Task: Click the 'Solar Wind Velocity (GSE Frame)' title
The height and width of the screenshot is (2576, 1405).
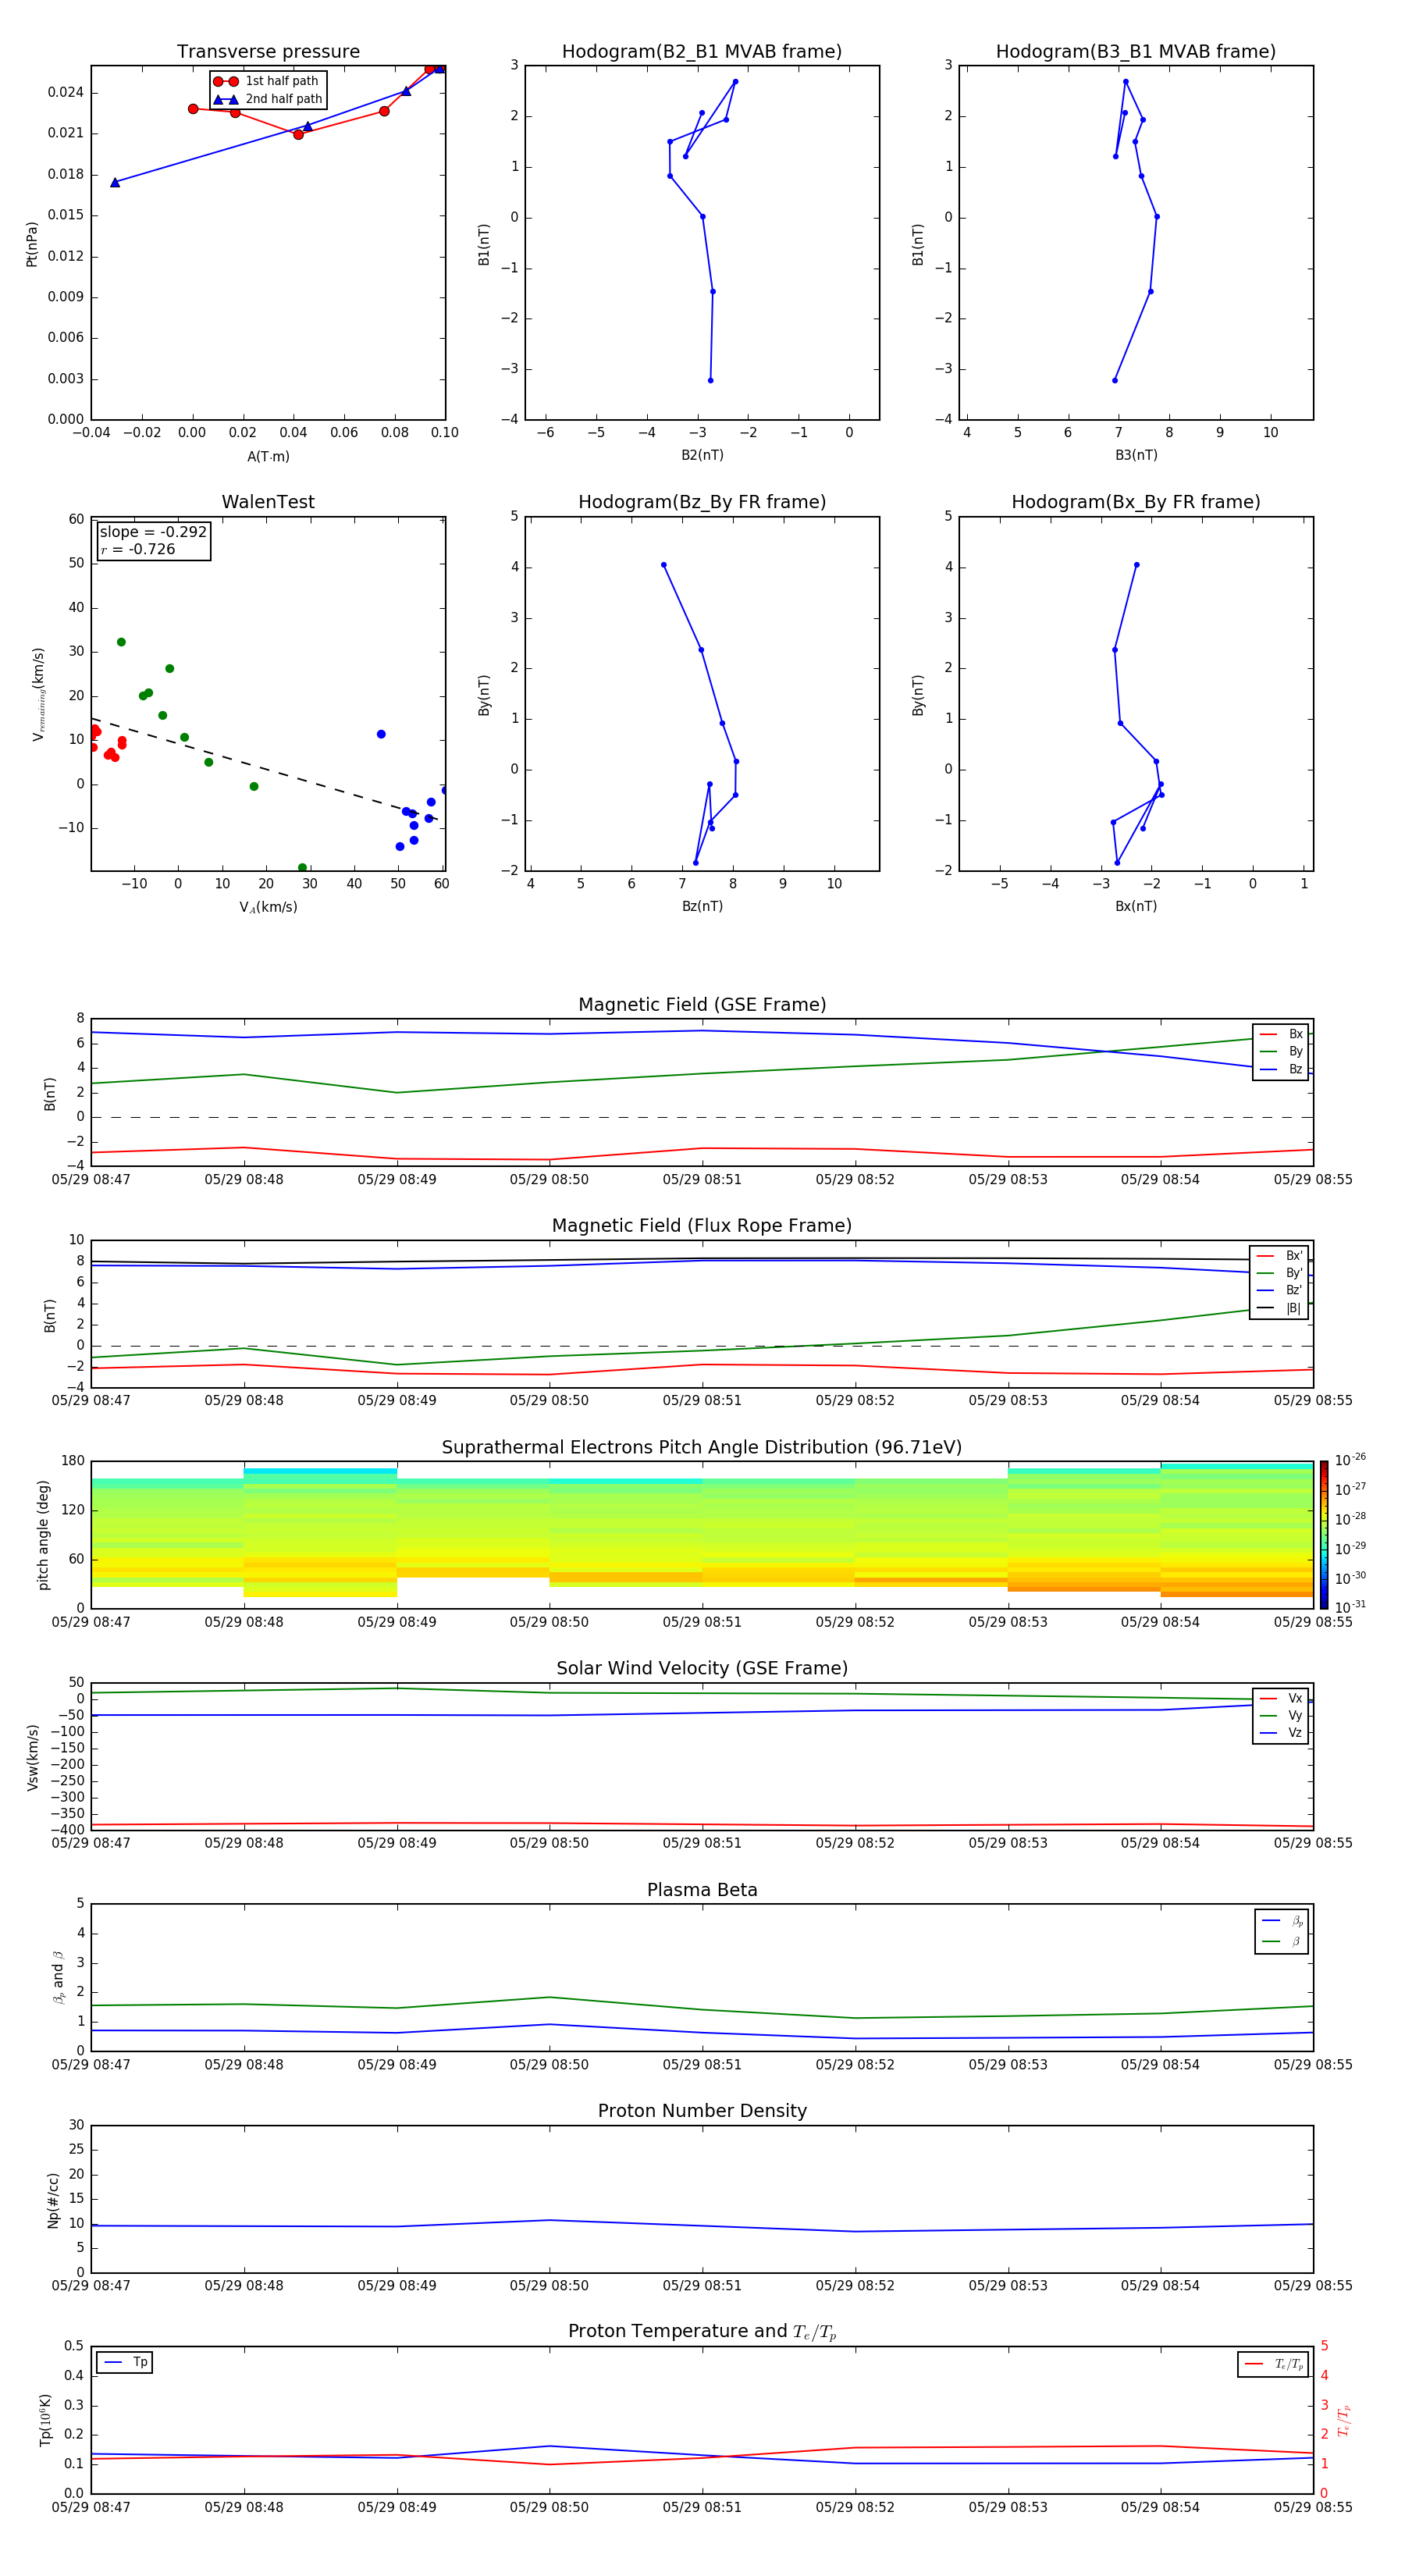Action: [x=702, y=1668]
